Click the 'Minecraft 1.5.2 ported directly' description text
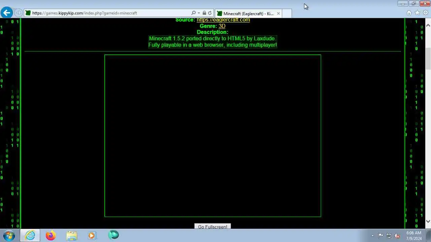The width and height of the screenshot is (431, 242). click(x=212, y=39)
